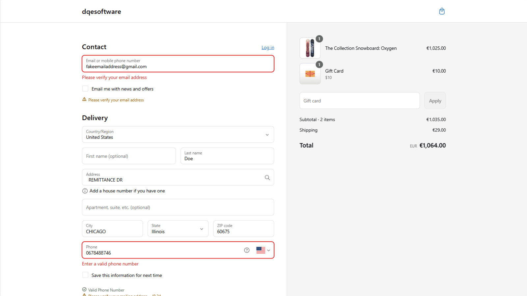Click the checkmark icon beside Valid Phone Number

[84, 290]
